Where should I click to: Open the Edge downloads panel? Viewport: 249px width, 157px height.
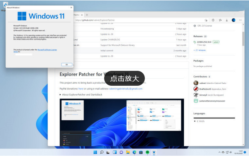(227, 20)
